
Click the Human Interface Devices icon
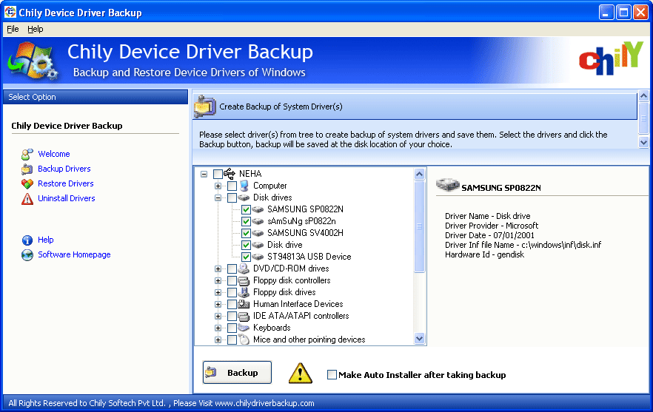(244, 304)
